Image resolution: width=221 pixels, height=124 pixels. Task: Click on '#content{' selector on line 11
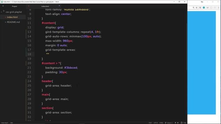pos(49,23)
